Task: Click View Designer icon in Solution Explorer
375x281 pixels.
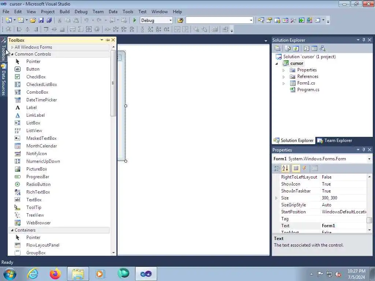Action: click(314, 49)
